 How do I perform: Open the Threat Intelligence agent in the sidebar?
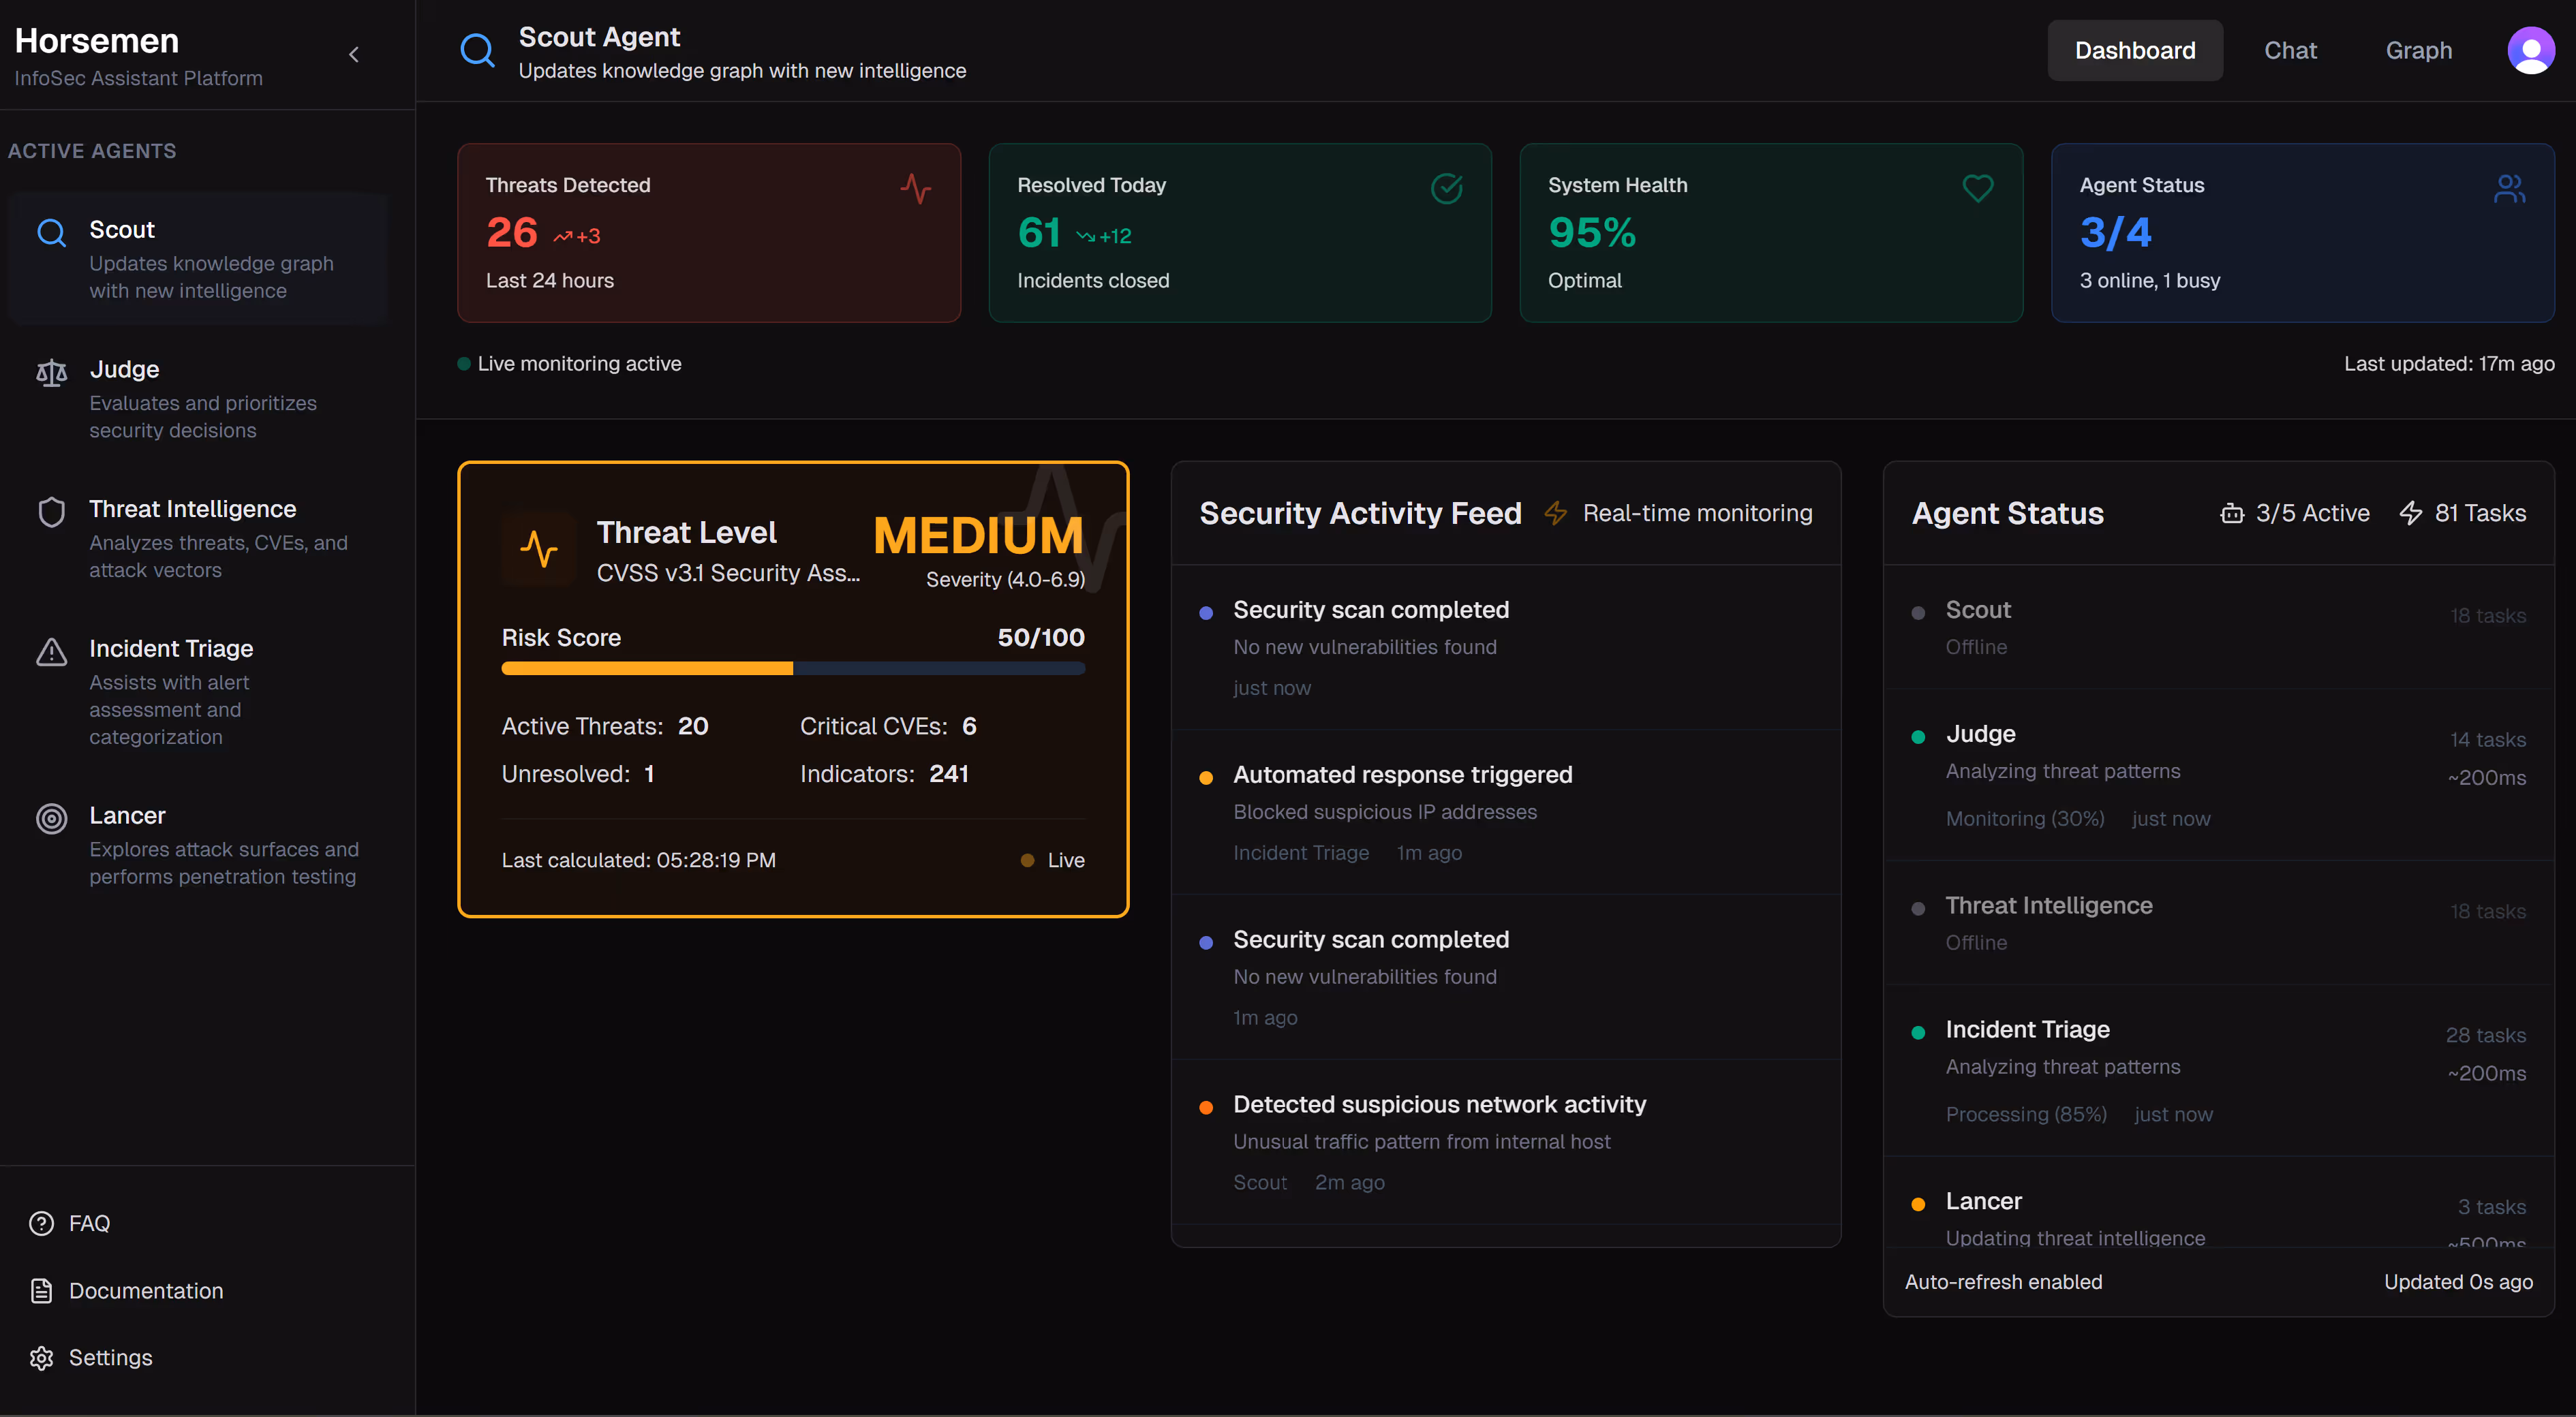[192, 509]
